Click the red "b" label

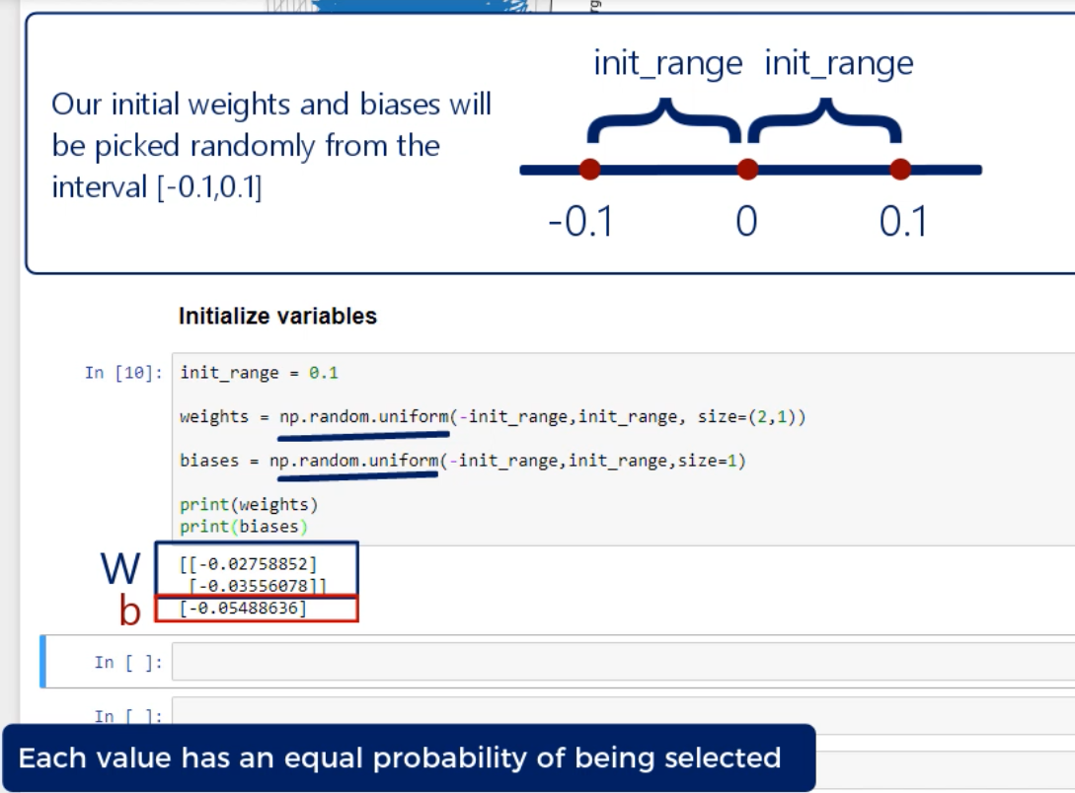[x=130, y=612]
